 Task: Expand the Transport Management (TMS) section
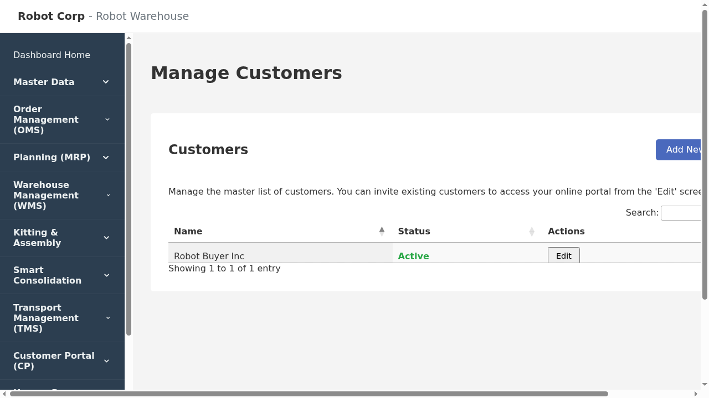tap(108, 318)
